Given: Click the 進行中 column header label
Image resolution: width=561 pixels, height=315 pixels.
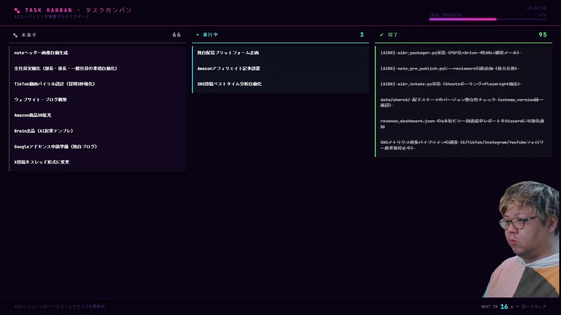Looking at the screenshot, I should pos(210,35).
